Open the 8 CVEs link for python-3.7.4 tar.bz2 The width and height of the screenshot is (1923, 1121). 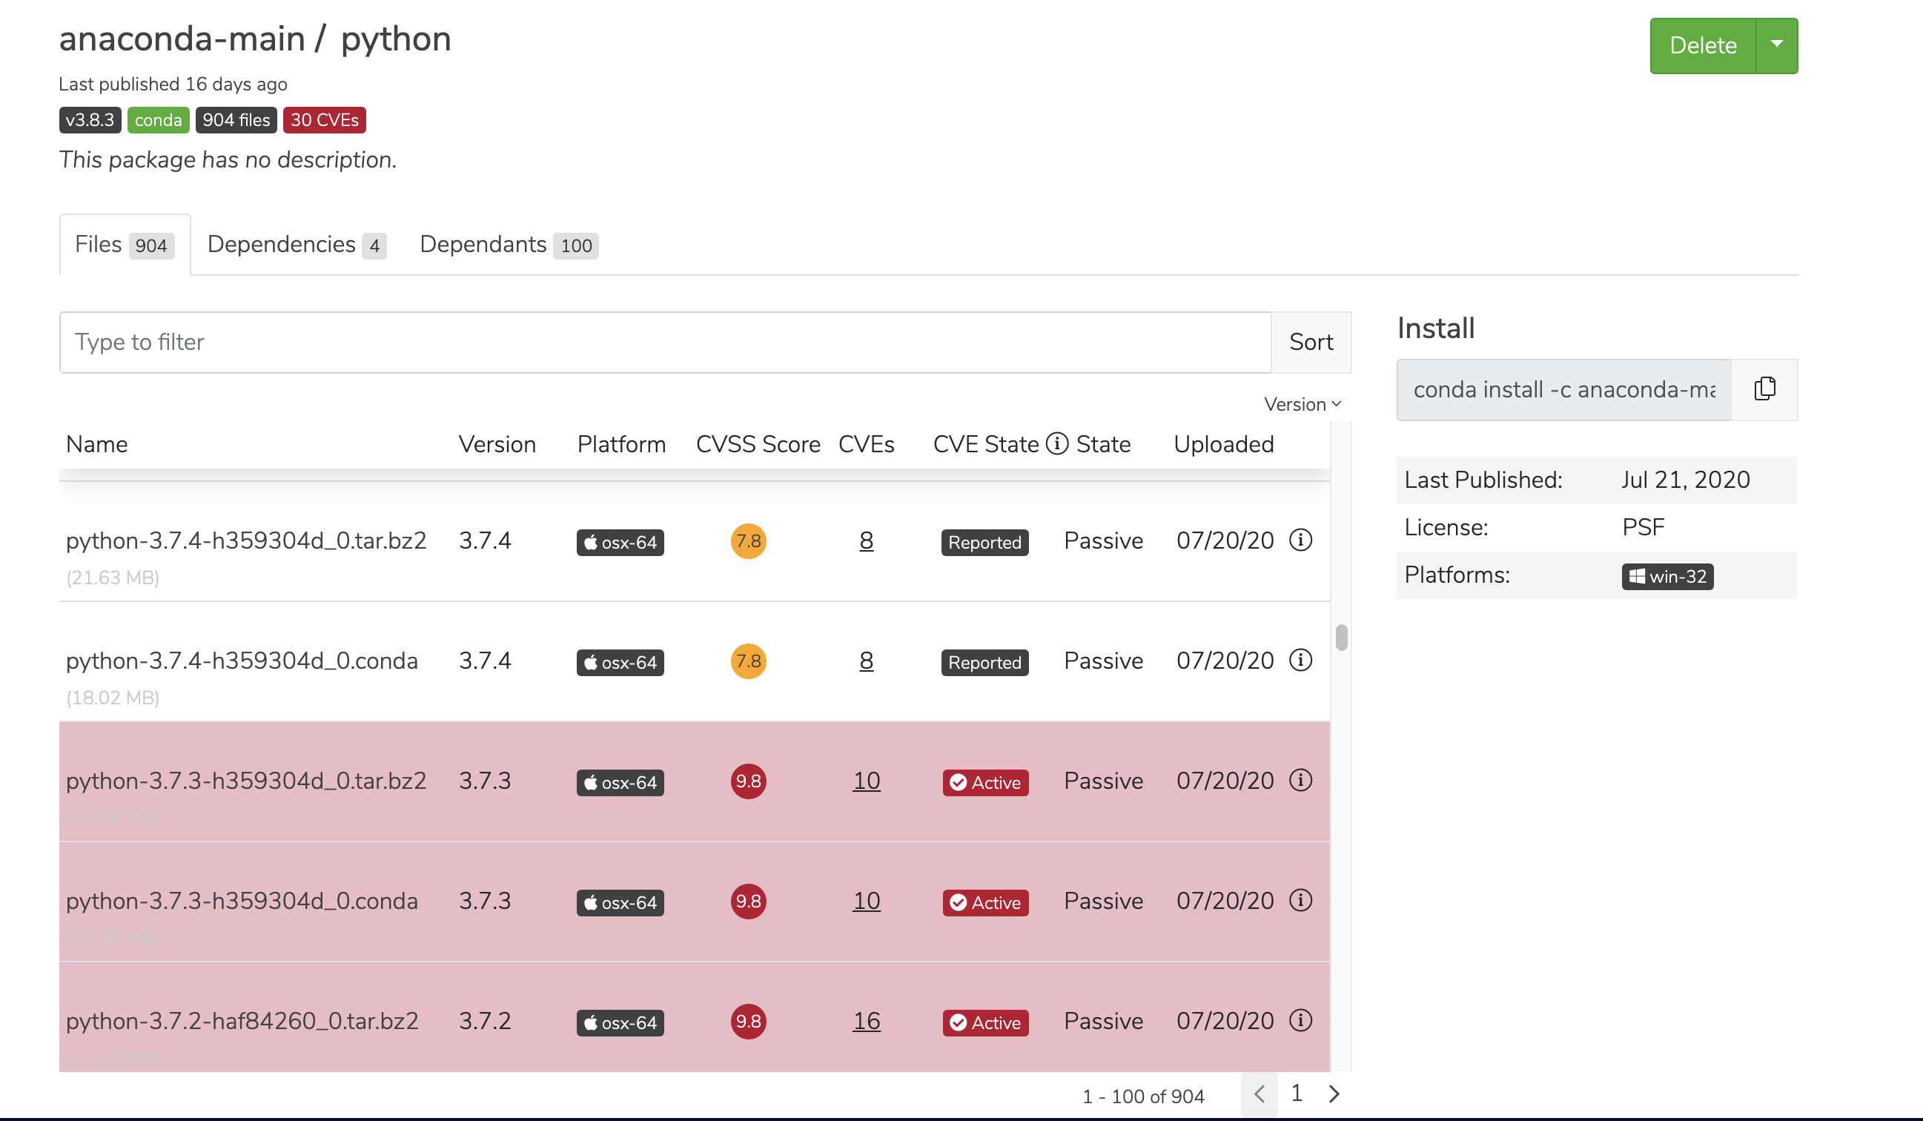tap(866, 541)
